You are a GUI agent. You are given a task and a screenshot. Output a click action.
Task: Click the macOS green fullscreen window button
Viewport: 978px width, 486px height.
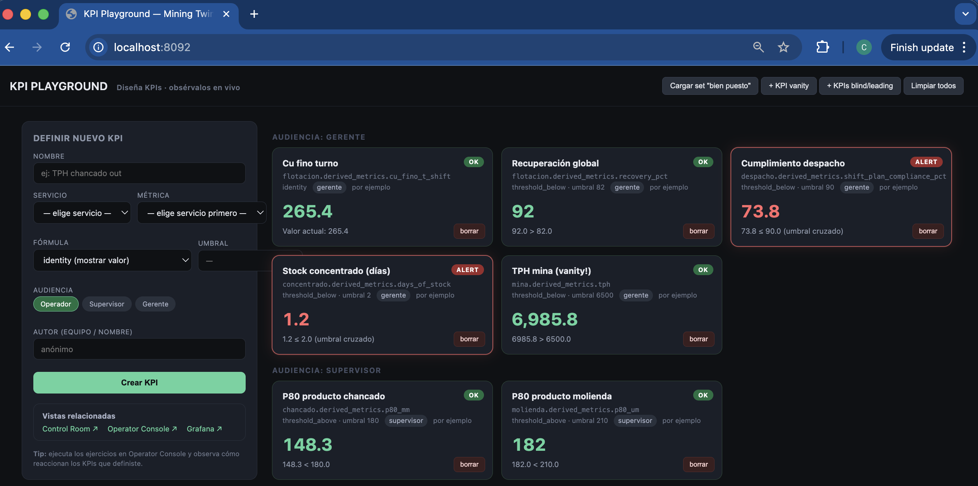[x=43, y=14]
